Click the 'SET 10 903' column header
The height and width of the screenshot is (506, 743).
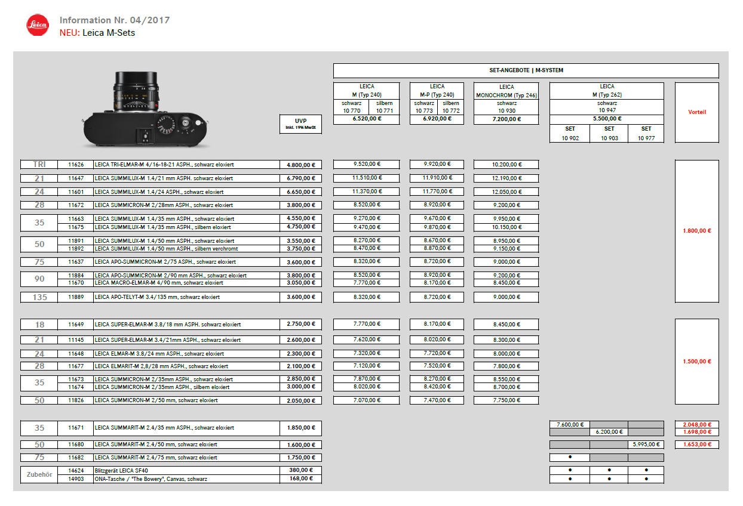609,133
